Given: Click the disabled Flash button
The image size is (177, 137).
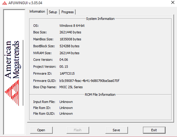Looking at the screenshot, I should tap(78, 130).
